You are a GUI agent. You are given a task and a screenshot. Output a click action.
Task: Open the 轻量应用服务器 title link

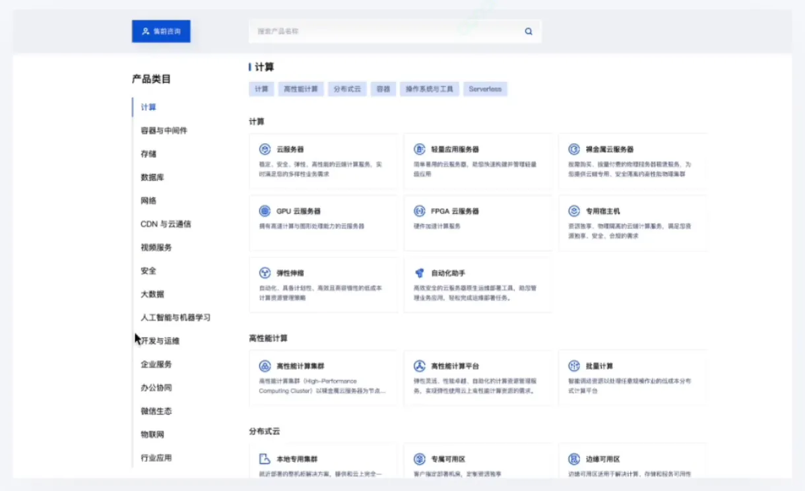(455, 150)
